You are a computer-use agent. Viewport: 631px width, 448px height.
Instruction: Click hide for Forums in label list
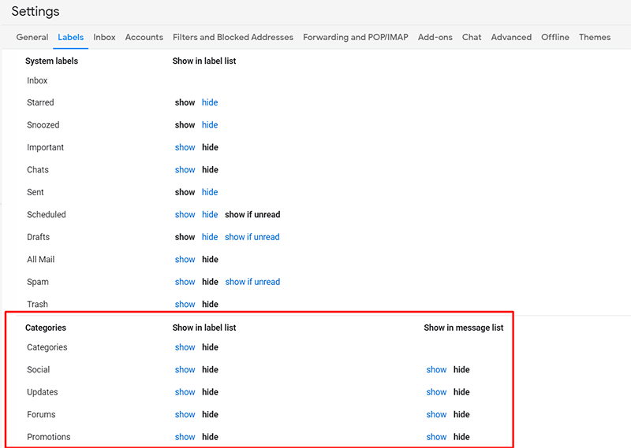tap(210, 415)
